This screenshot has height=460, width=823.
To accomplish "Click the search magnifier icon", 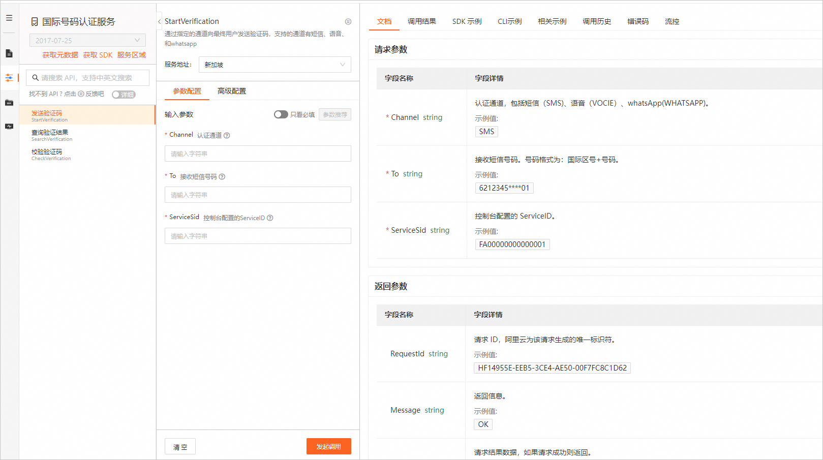I will coord(36,78).
